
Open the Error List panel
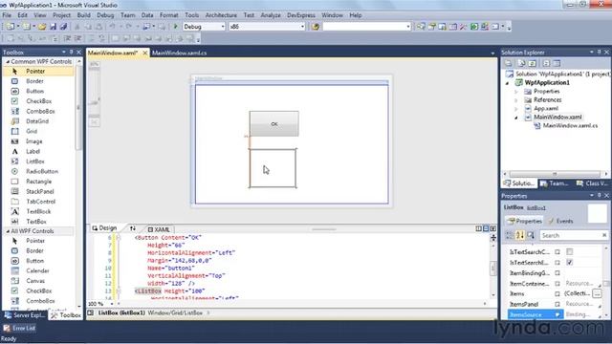[x=19, y=329]
